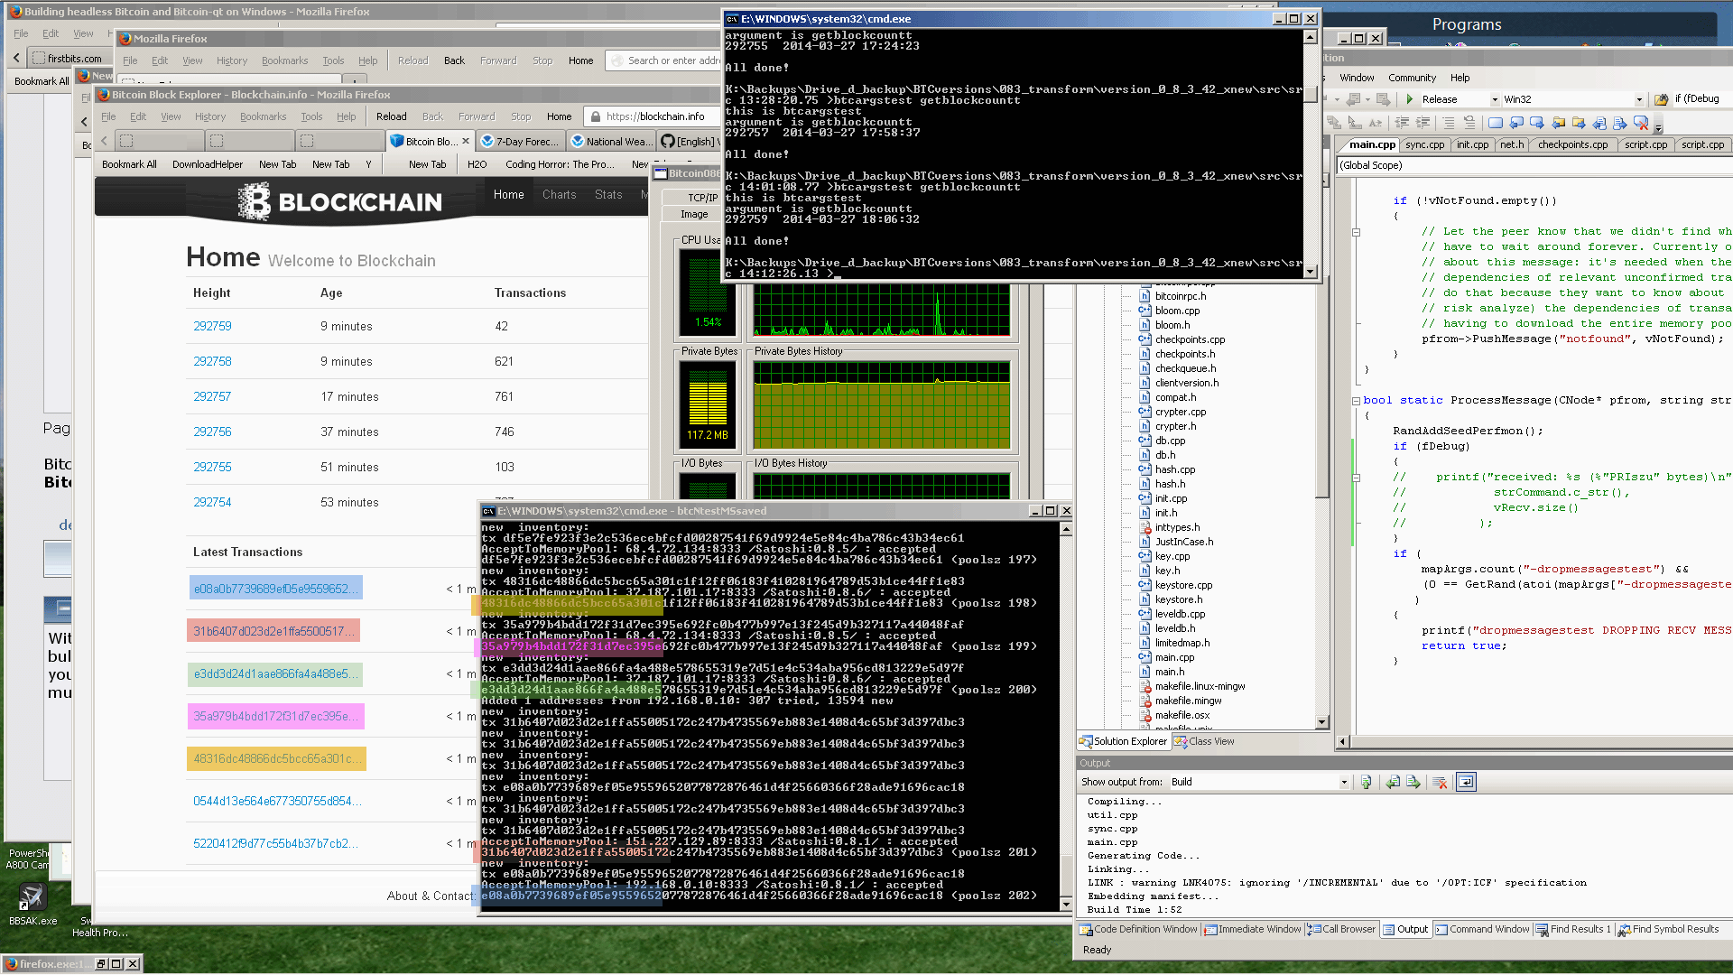
Task: Switch to init.cpp editor tab
Action: point(1472,144)
